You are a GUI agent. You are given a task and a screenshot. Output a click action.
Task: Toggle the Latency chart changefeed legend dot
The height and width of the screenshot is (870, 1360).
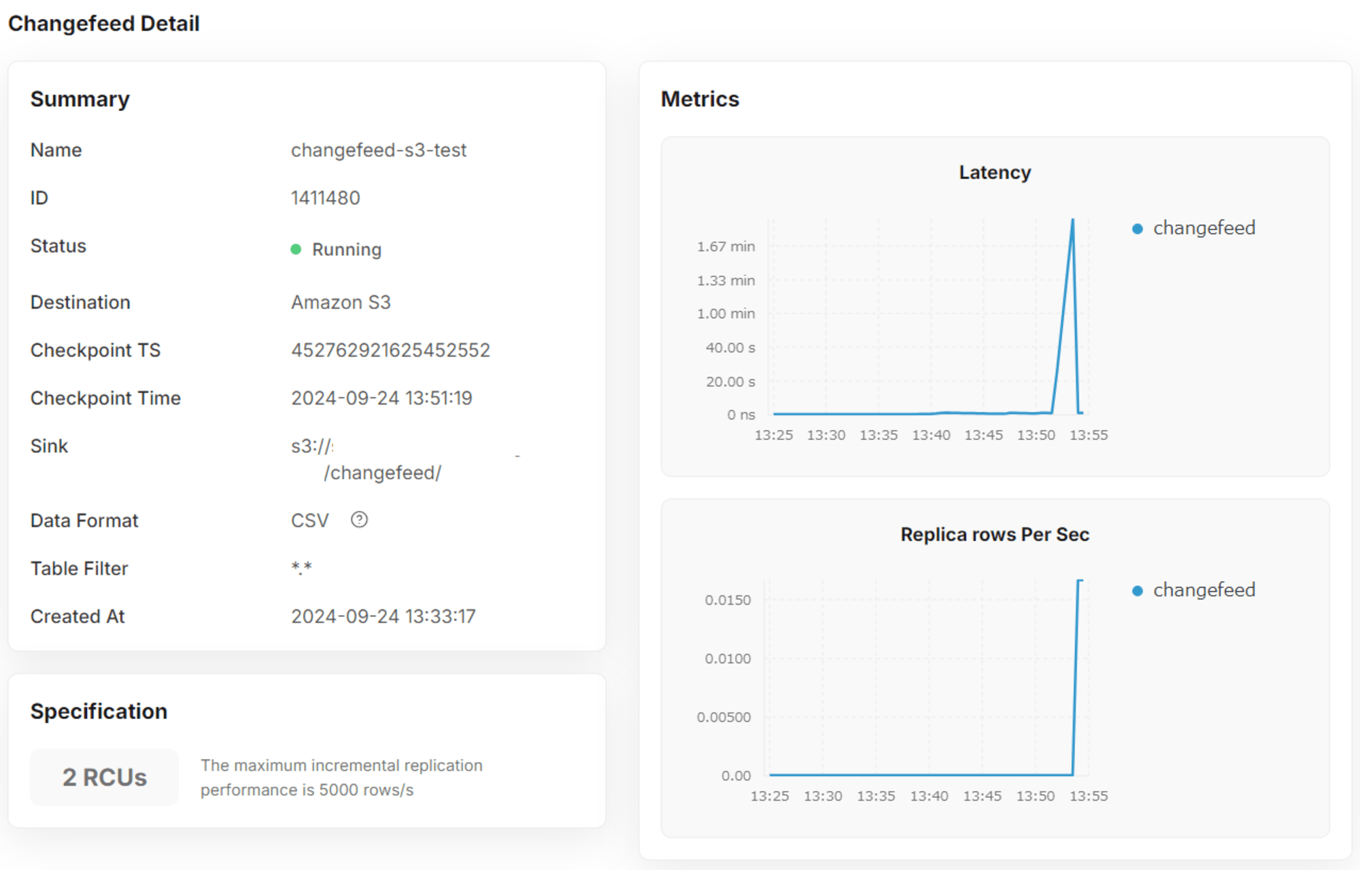tap(1137, 229)
